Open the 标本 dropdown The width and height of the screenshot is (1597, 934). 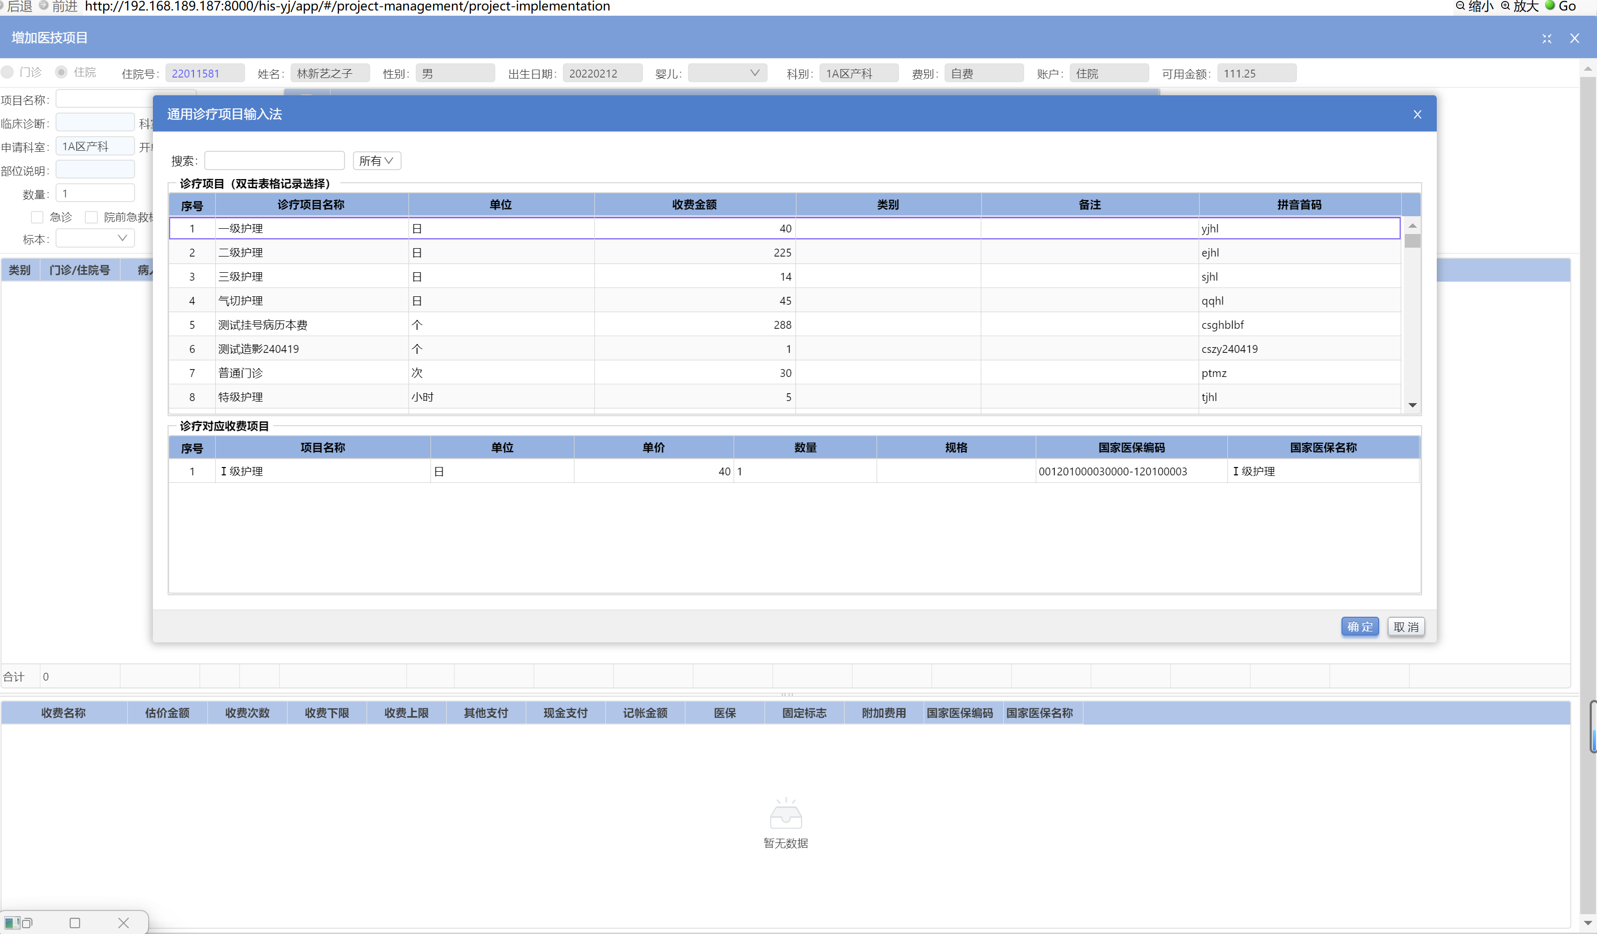pos(95,238)
